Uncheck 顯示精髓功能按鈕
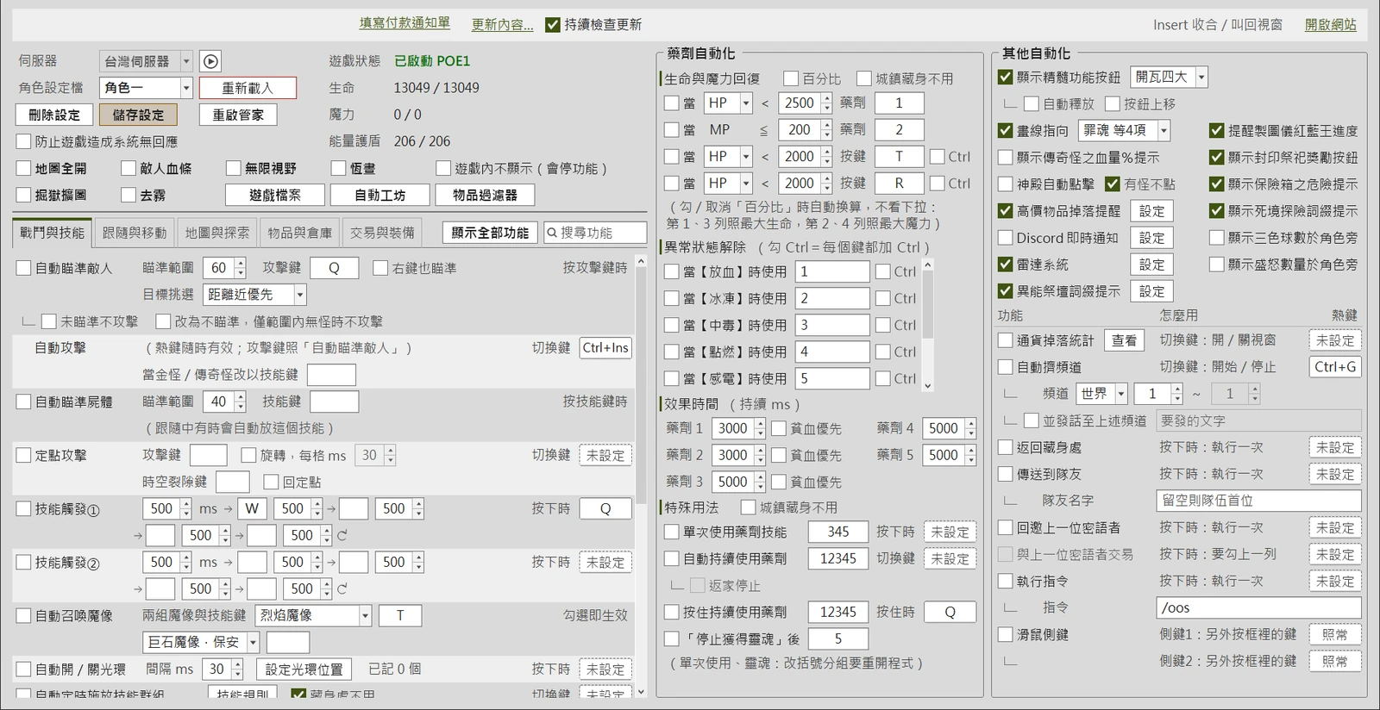Image resolution: width=1380 pixels, height=710 pixels. [1005, 77]
